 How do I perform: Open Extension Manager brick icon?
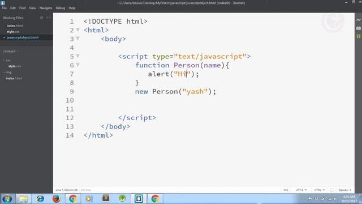(x=358, y=28)
